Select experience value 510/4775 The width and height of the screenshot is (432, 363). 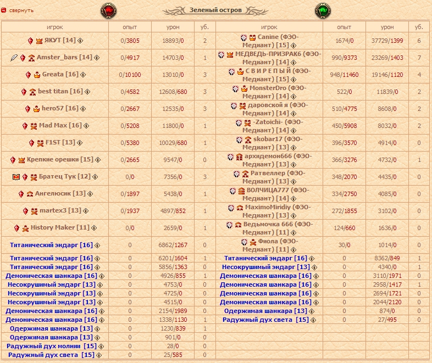(344, 109)
